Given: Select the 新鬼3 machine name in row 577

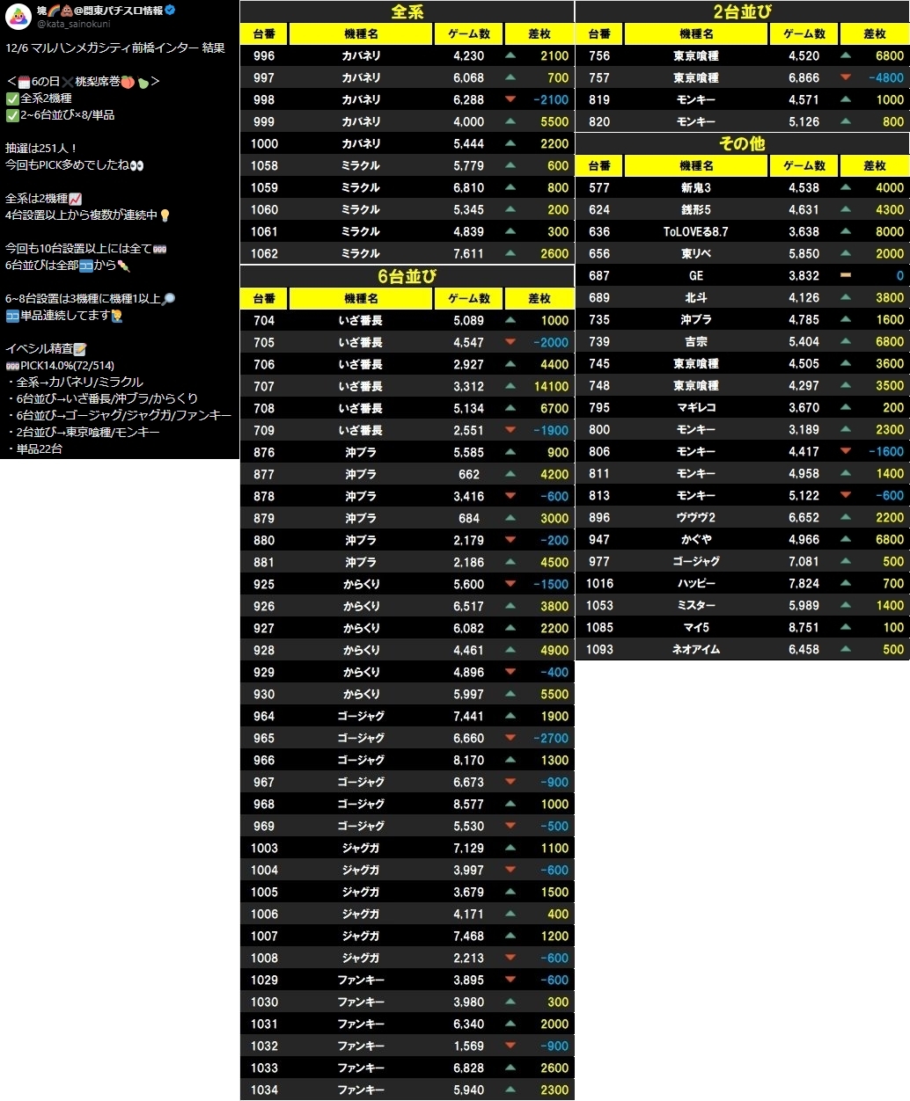Looking at the screenshot, I should 696,187.
